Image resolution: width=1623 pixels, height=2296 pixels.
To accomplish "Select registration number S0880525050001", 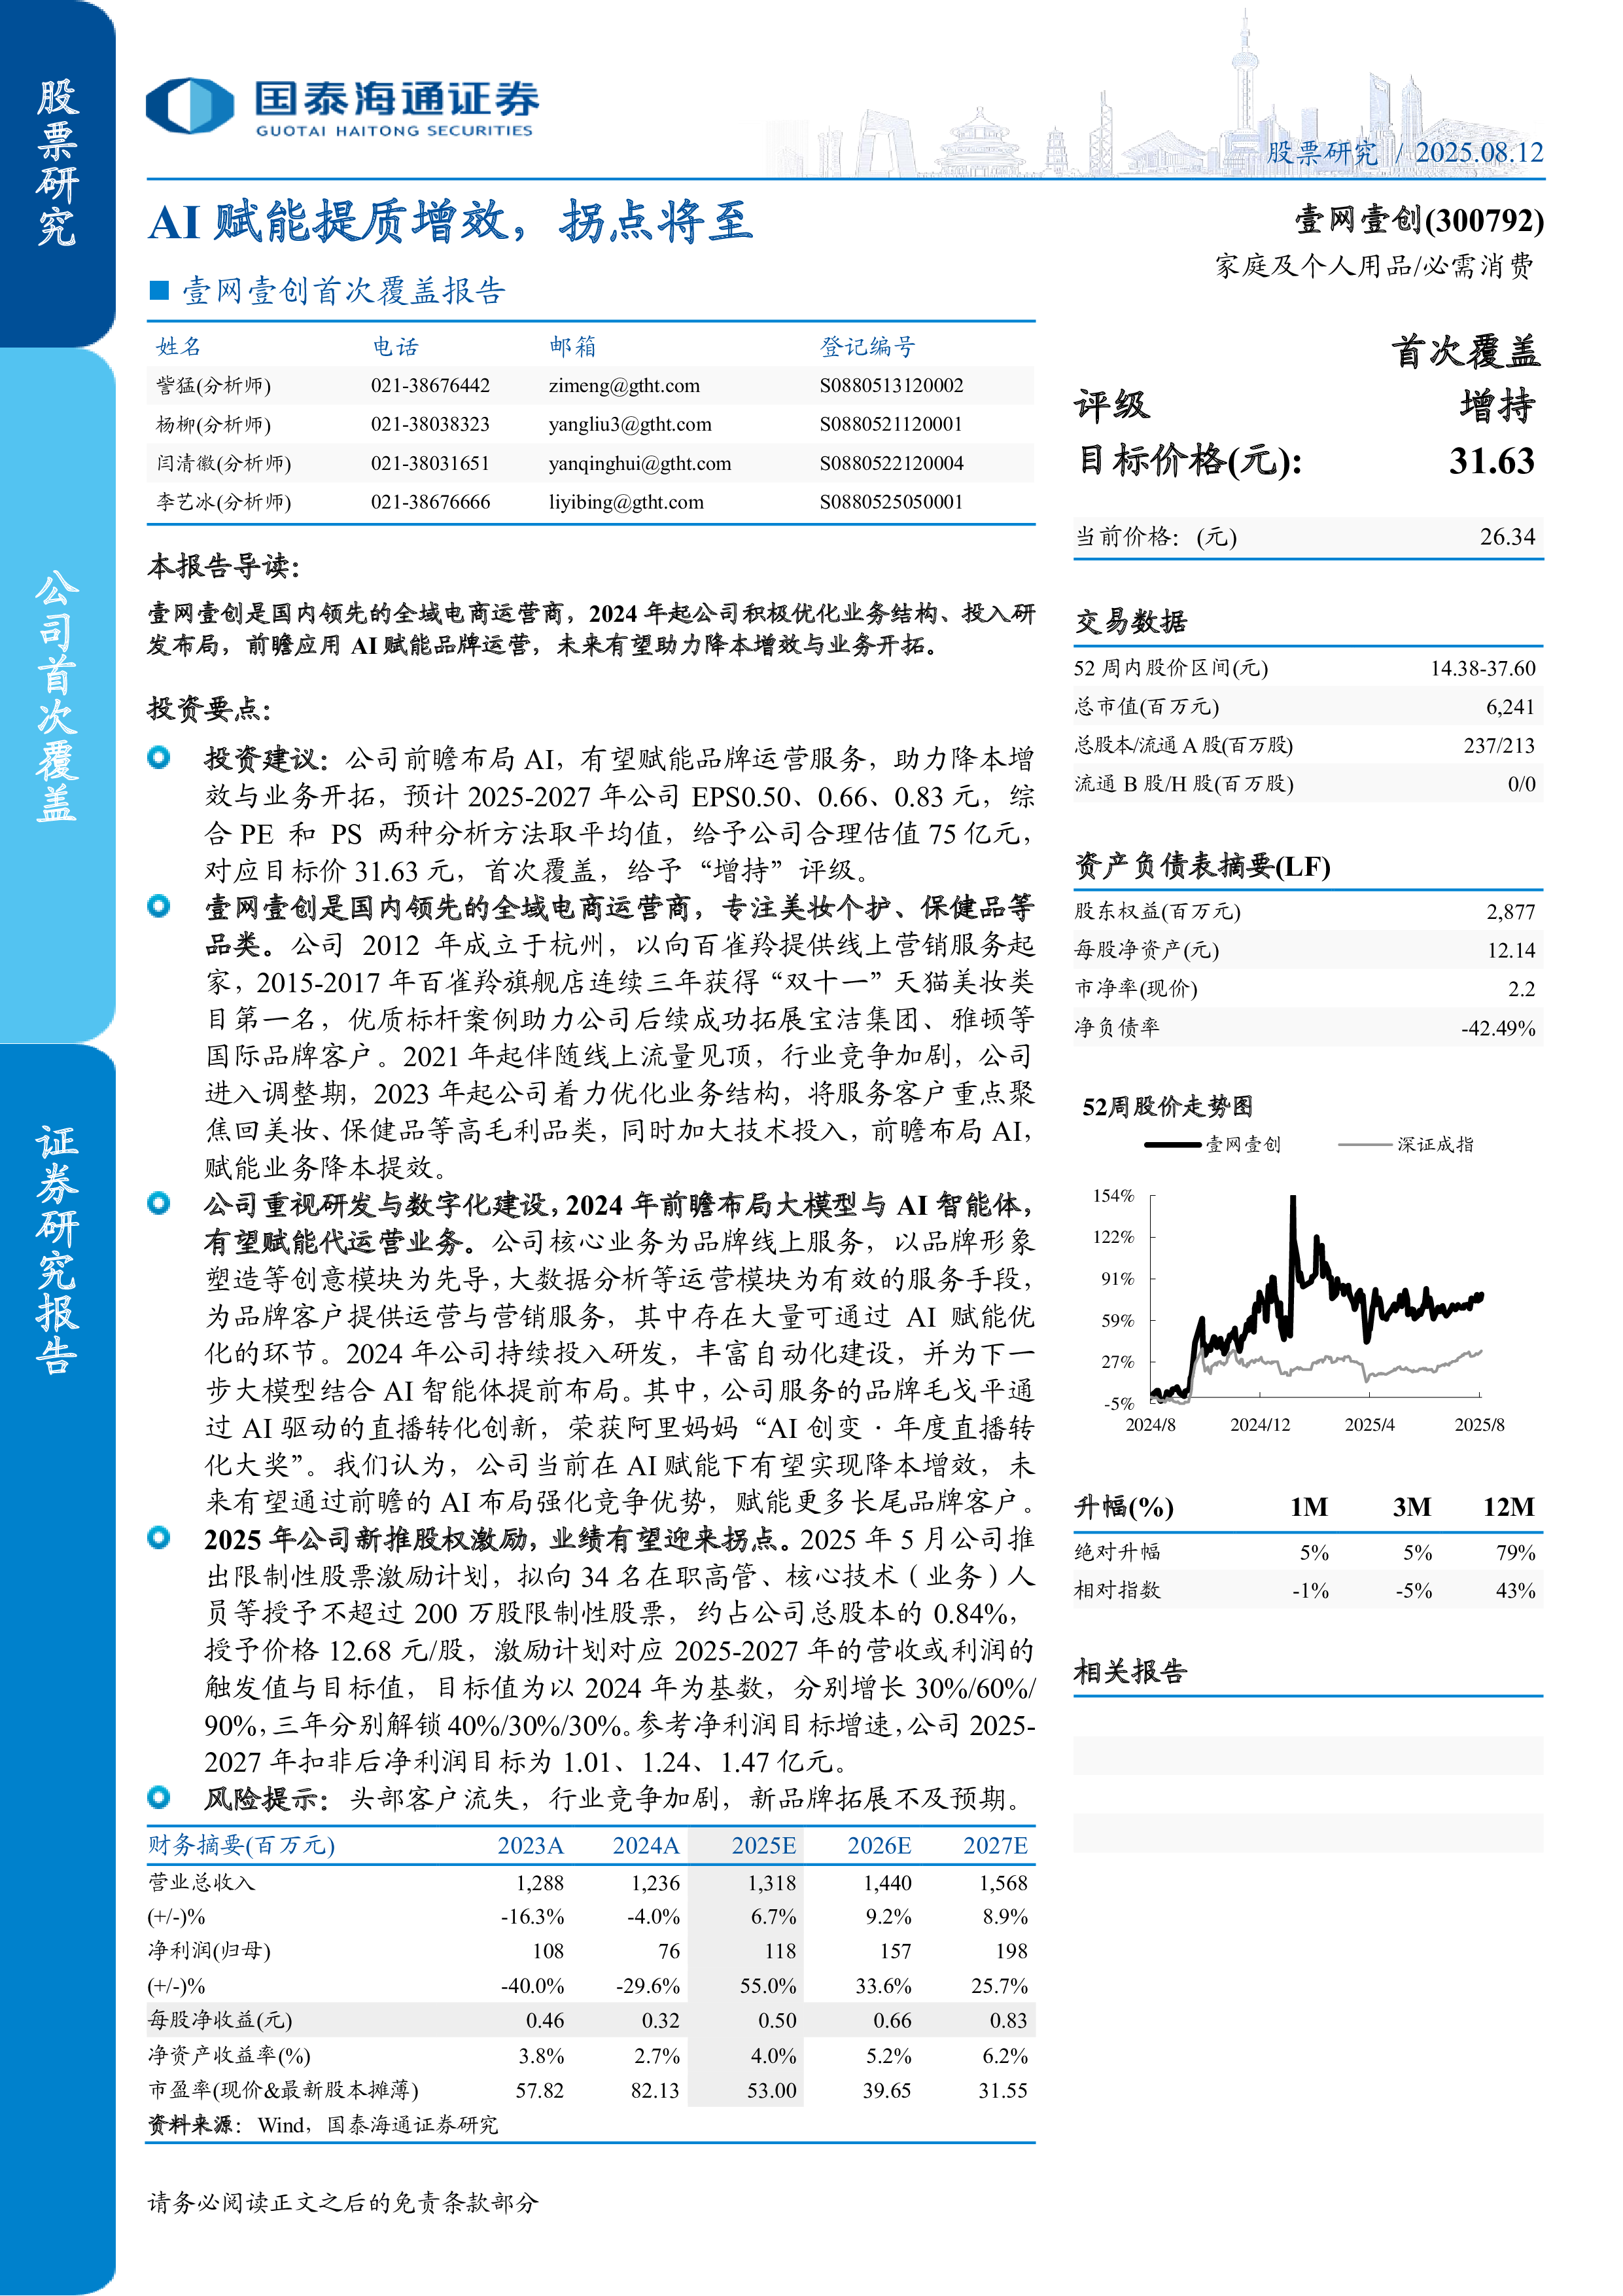I will click(892, 502).
